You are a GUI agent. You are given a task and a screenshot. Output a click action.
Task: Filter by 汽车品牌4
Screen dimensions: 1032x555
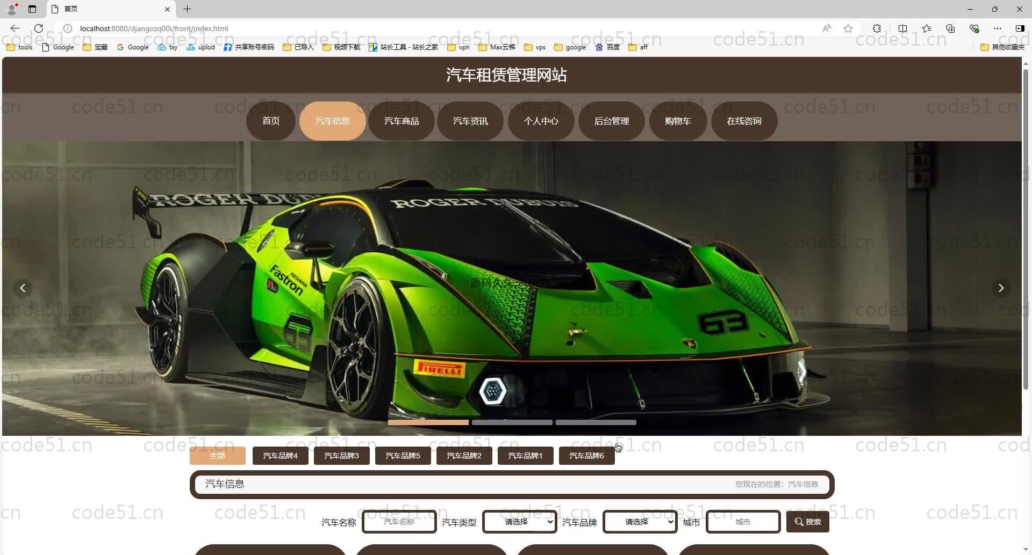[x=281, y=456]
